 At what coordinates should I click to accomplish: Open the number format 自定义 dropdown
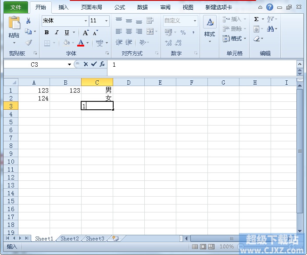pyautogui.click(x=195, y=21)
